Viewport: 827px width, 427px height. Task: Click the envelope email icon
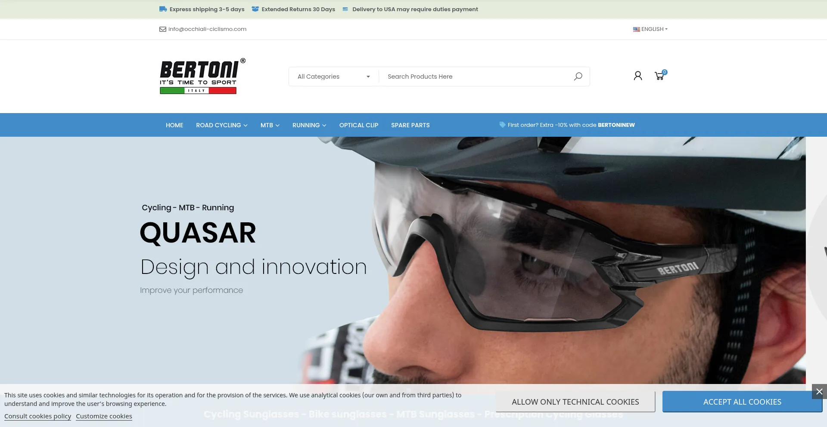[163, 29]
